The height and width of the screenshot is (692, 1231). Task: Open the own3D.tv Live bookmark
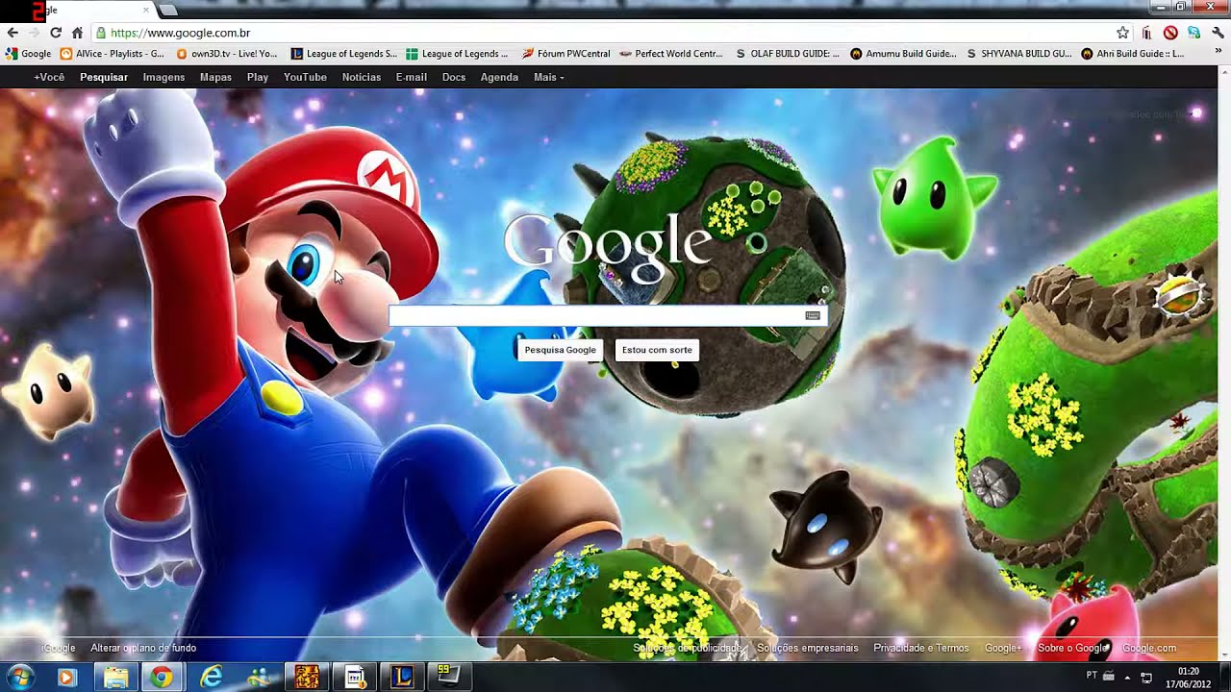227,54
